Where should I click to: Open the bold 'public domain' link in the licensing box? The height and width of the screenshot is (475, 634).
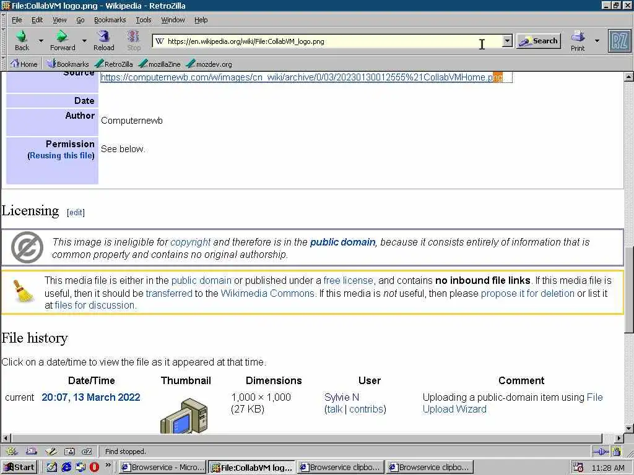click(342, 242)
